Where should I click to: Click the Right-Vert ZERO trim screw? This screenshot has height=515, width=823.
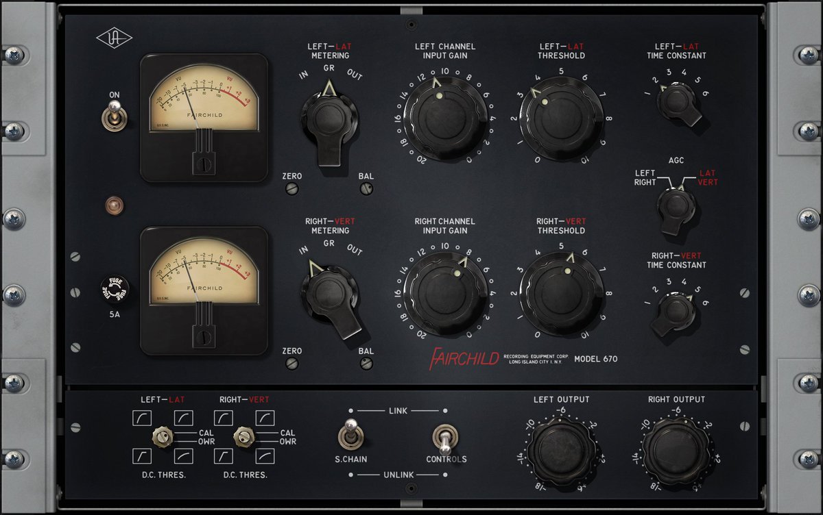(293, 364)
